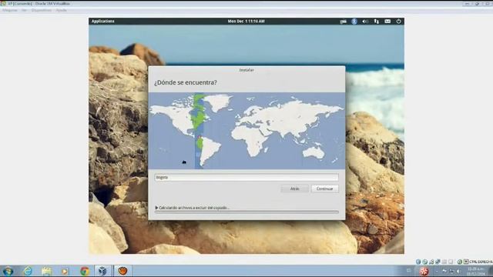Open the Máquina menu in VirtualBox
Image resolution: width=493 pixels, height=277 pixels.
click(x=10, y=10)
